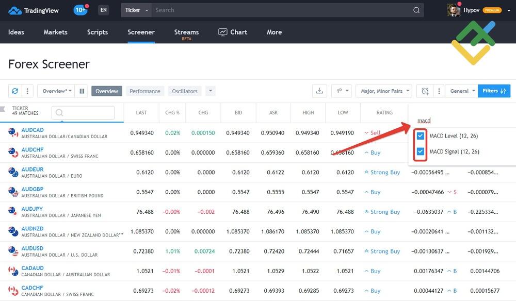The height and width of the screenshot is (304, 516).
Task: Open the Streams menu item
Action: (x=186, y=32)
